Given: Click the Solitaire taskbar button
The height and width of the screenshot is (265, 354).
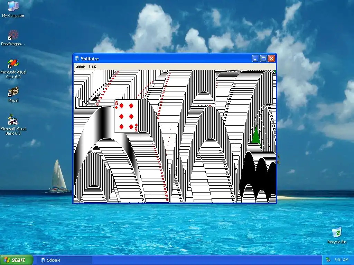Looking at the screenshot, I should pyautogui.click(x=64, y=260).
